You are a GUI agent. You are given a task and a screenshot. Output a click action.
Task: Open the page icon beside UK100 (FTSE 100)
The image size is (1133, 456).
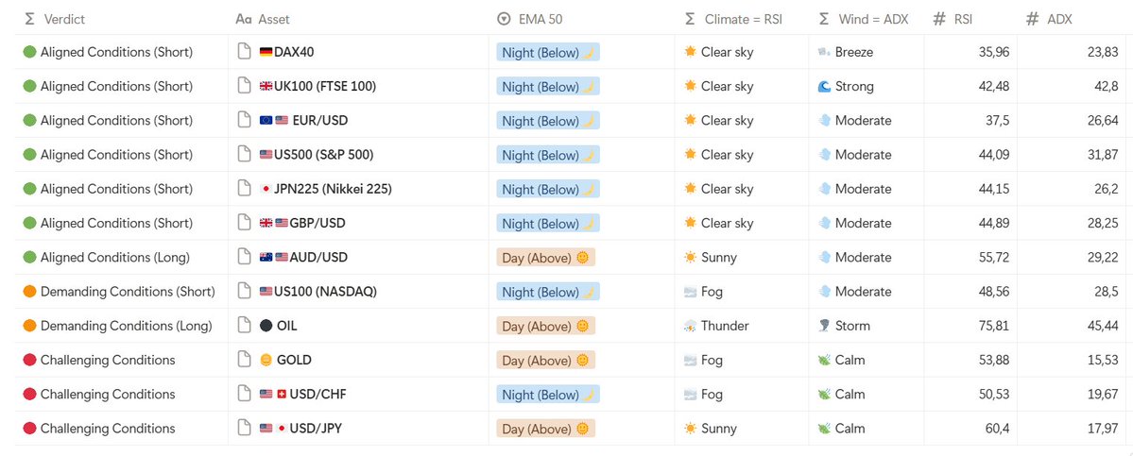(245, 86)
